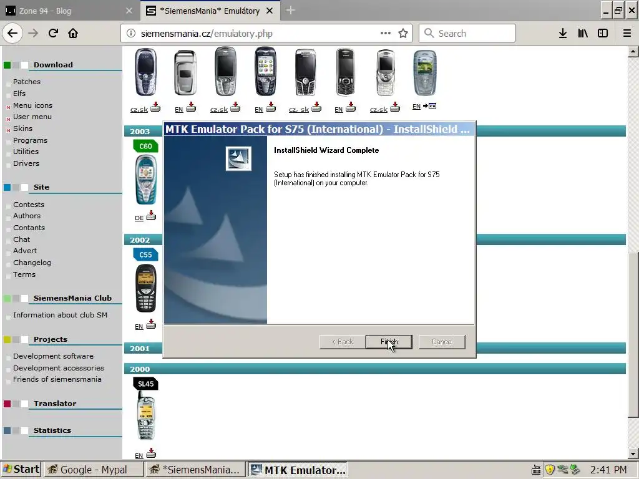Open the Windows Start menu

click(x=21, y=470)
